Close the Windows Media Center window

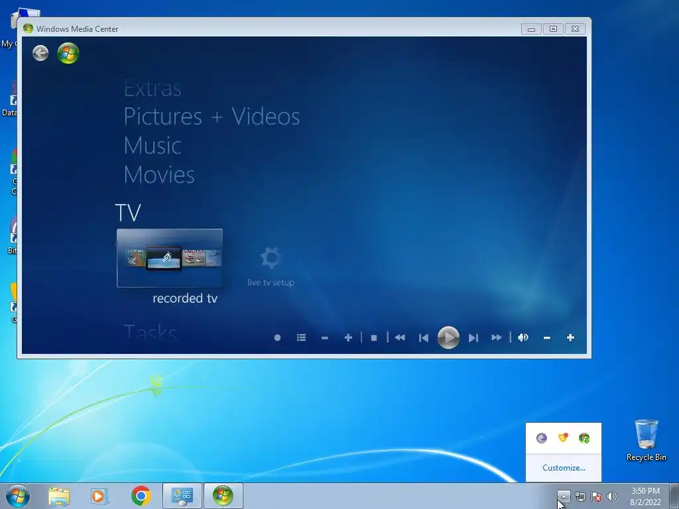pyautogui.click(x=575, y=29)
